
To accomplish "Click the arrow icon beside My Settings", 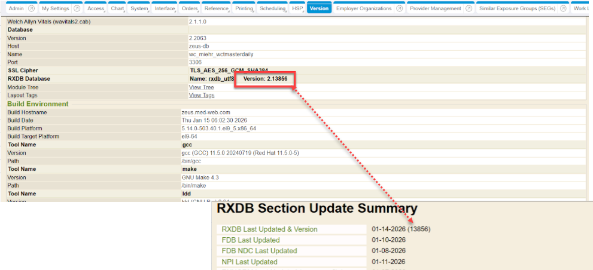I will click(77, 8).
